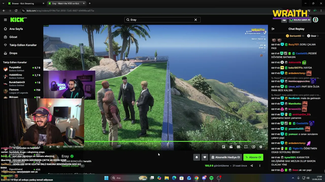Launch Copilot from the taskbar
Viewport: 325px width, 182px height.
pos(159,178)
